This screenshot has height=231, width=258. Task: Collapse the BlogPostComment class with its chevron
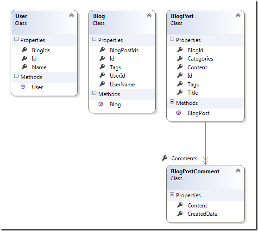[238, 170]
